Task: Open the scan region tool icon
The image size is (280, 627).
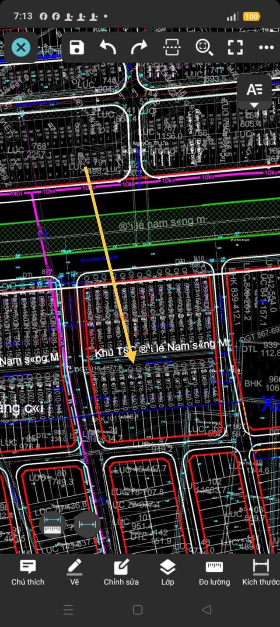Action: 171,47
